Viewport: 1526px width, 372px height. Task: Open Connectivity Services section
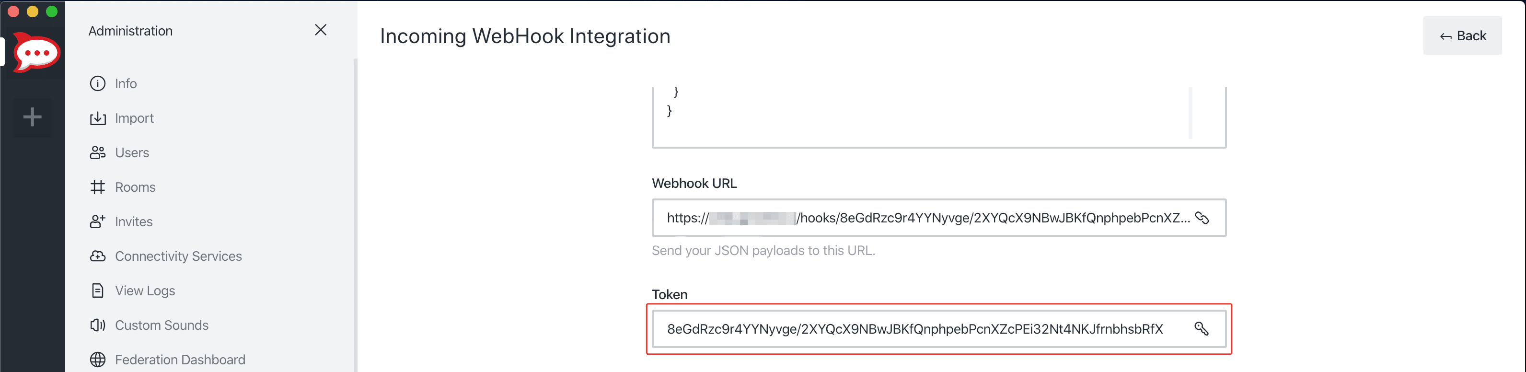(178, 256)
